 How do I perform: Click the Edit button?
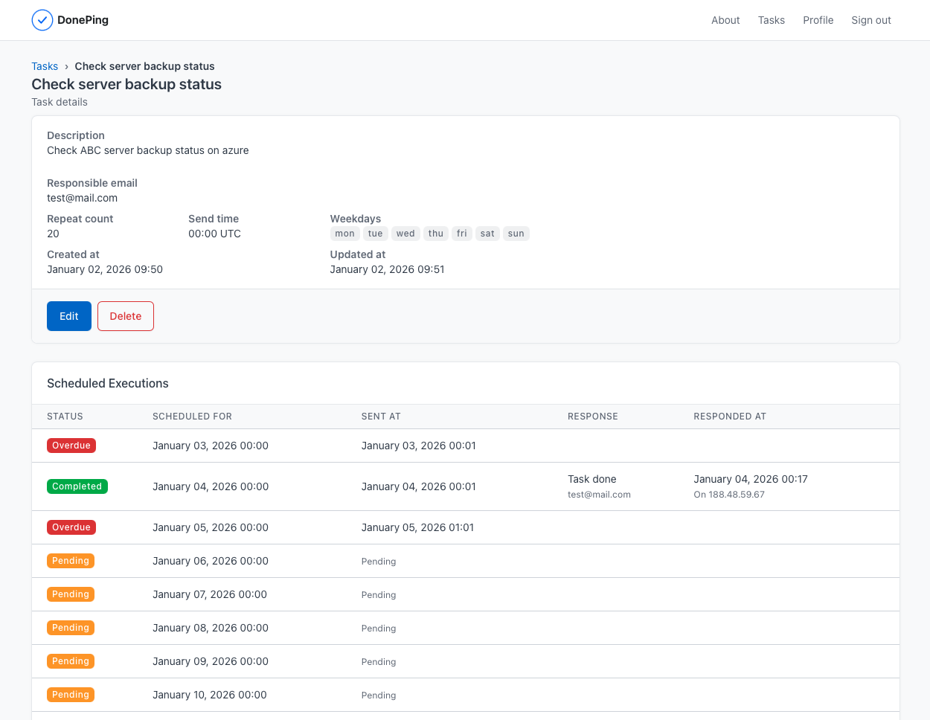click(x=68, y=316)
